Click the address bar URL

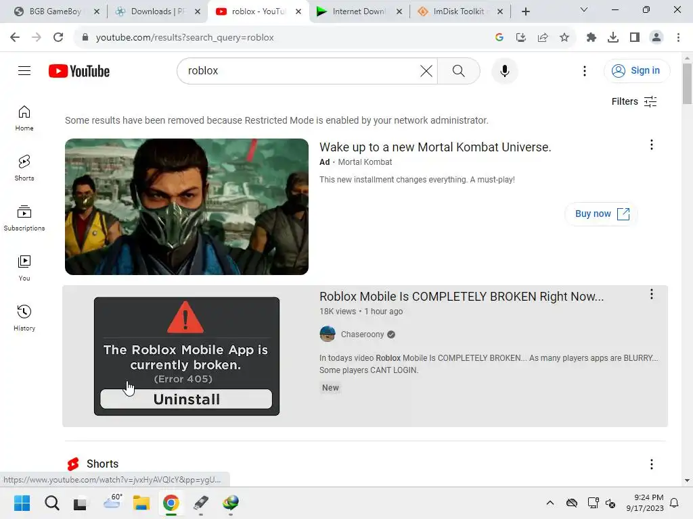point(185,38)
